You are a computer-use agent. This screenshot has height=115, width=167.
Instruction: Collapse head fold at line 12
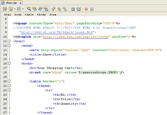9,46
